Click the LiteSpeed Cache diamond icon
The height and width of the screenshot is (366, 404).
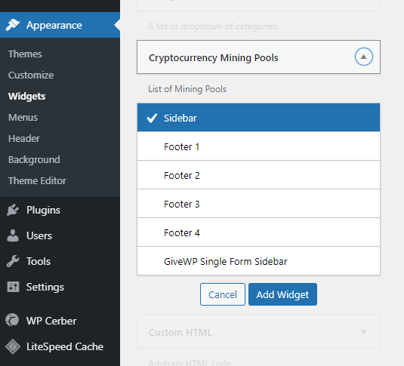(x=13, y=346)
